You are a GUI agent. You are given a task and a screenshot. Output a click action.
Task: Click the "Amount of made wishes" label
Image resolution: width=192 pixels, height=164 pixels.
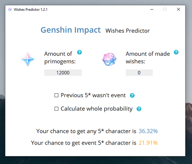pos(148,57)
